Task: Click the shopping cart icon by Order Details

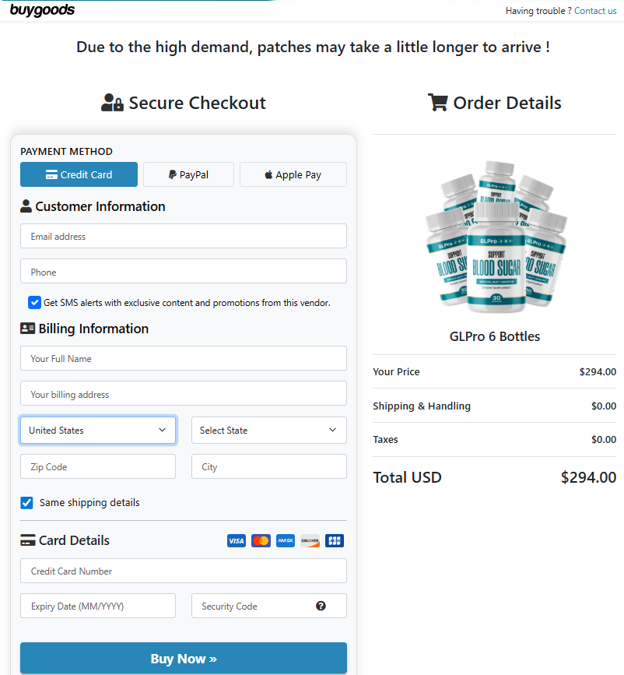Action: pos(437,103)
